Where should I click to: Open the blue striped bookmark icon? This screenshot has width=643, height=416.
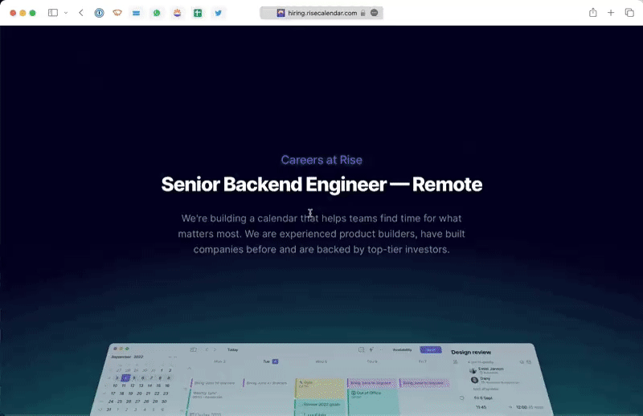[x=136, y=13]
